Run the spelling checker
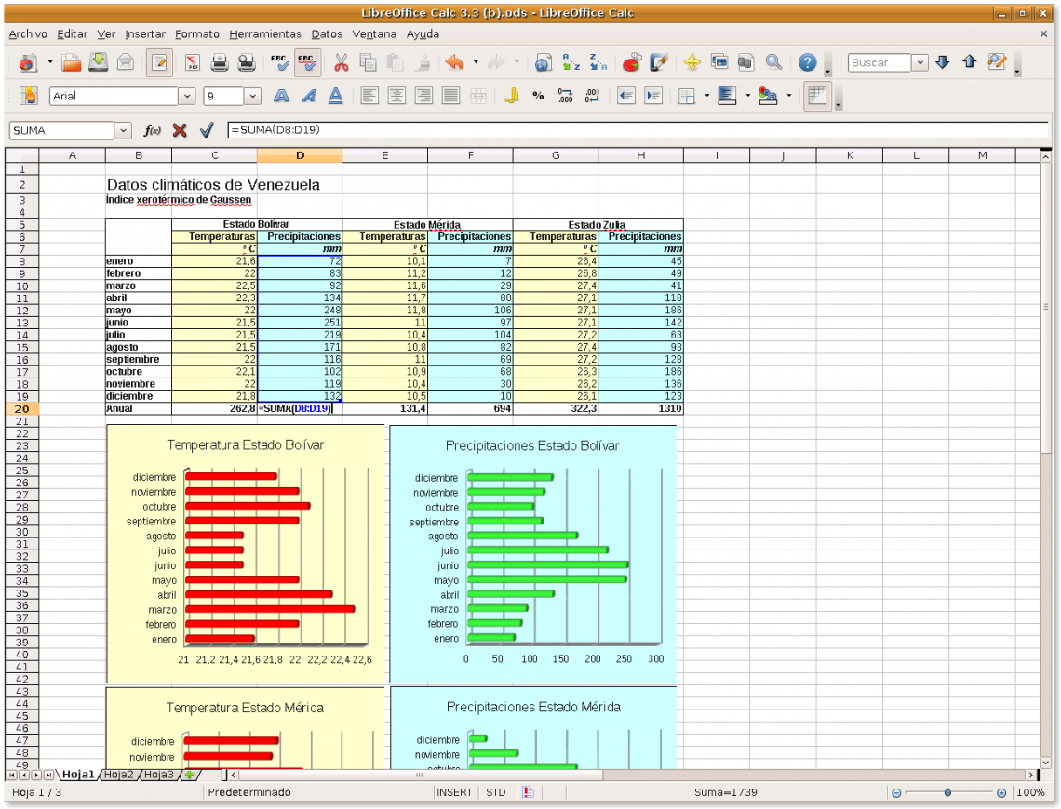1061x809 pixels. click(x=279, y=62)
